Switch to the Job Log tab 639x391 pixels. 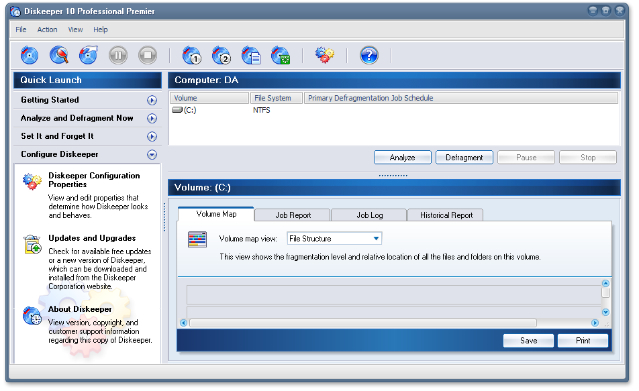pos(370,215)
